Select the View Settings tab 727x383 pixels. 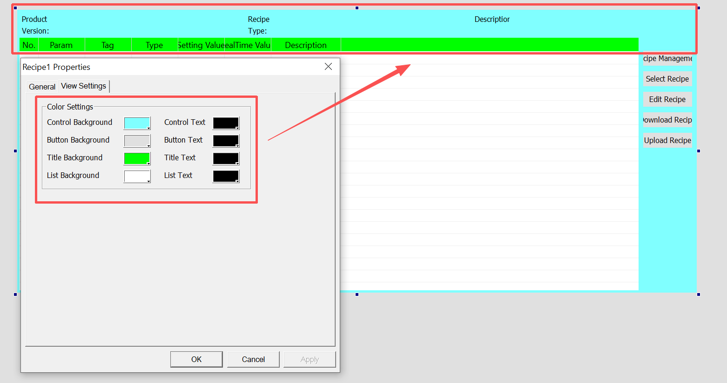pyautogui.click(x=84, y=86)
